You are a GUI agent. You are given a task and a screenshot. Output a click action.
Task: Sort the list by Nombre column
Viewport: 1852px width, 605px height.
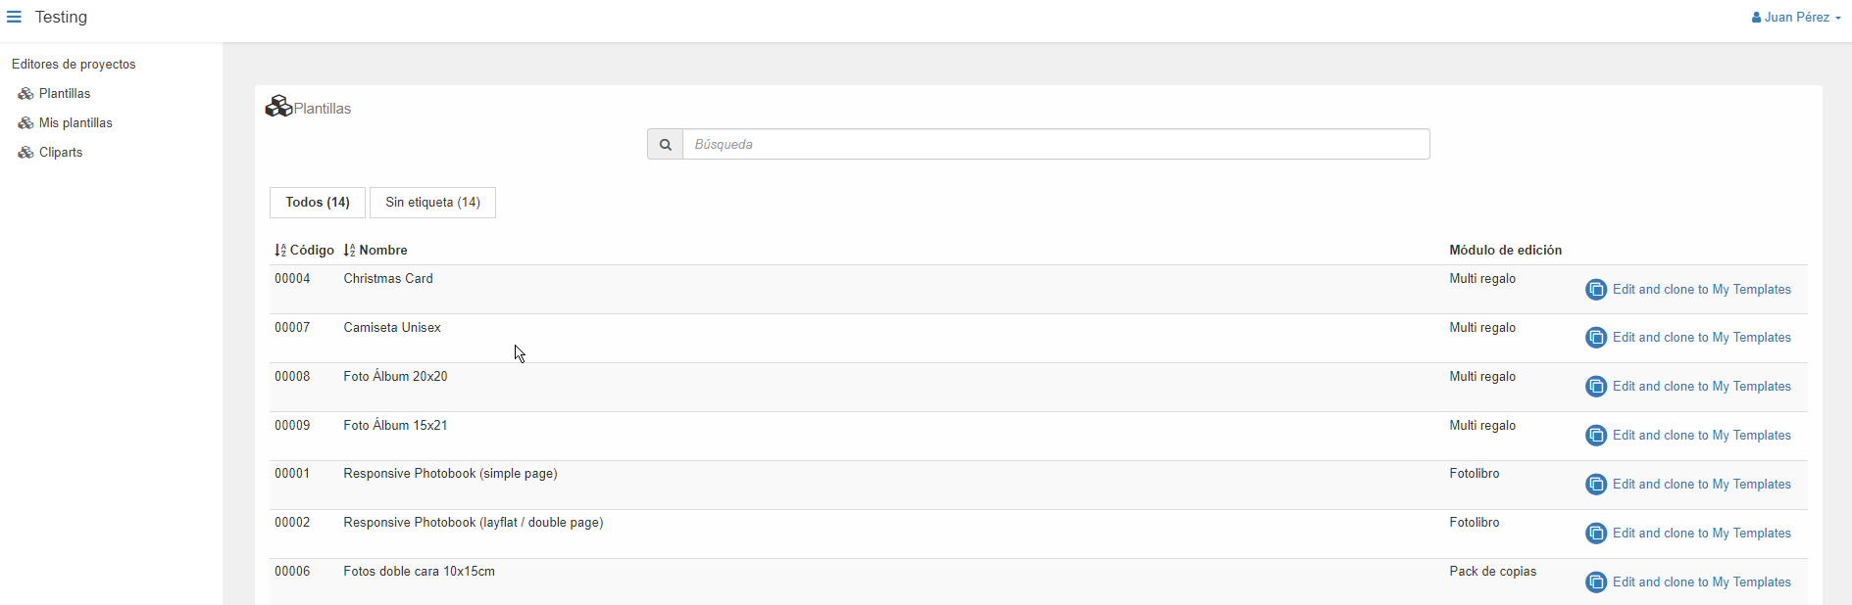click(x=375, y=251)
